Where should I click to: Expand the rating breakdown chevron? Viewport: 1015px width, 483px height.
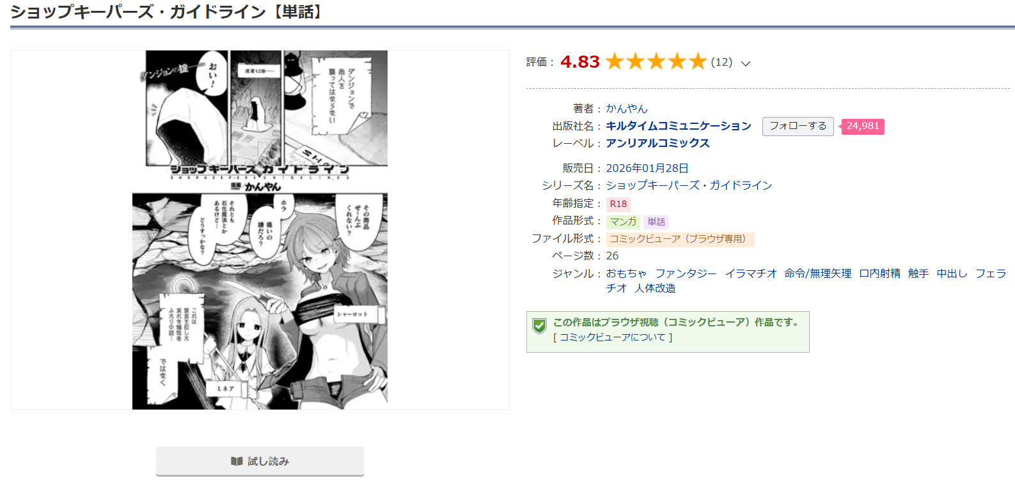click(745, 63)
